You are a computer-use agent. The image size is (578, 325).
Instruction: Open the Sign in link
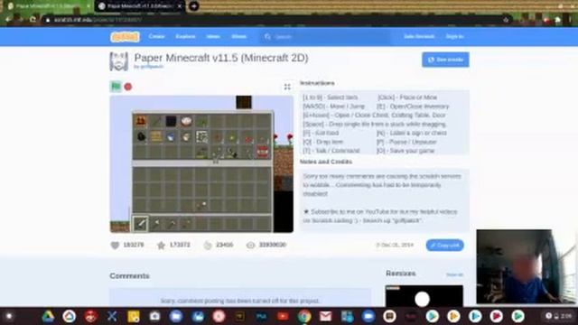pos(454,36)
